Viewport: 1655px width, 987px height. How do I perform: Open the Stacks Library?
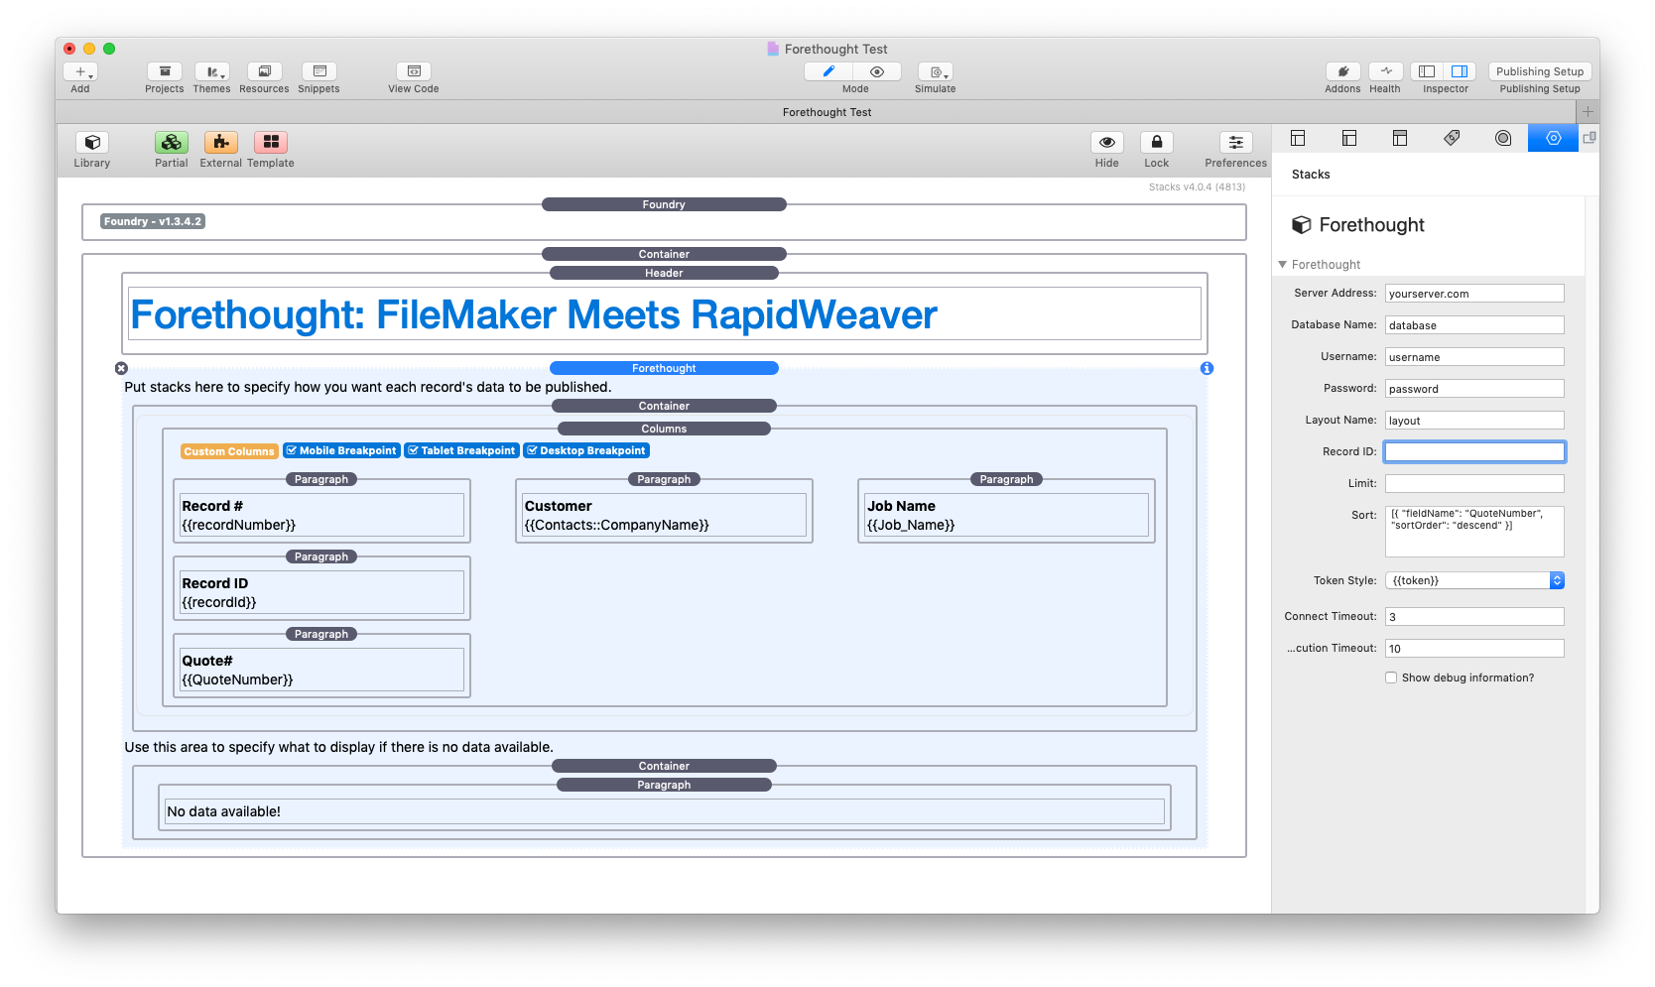click(x=92, y=142)
